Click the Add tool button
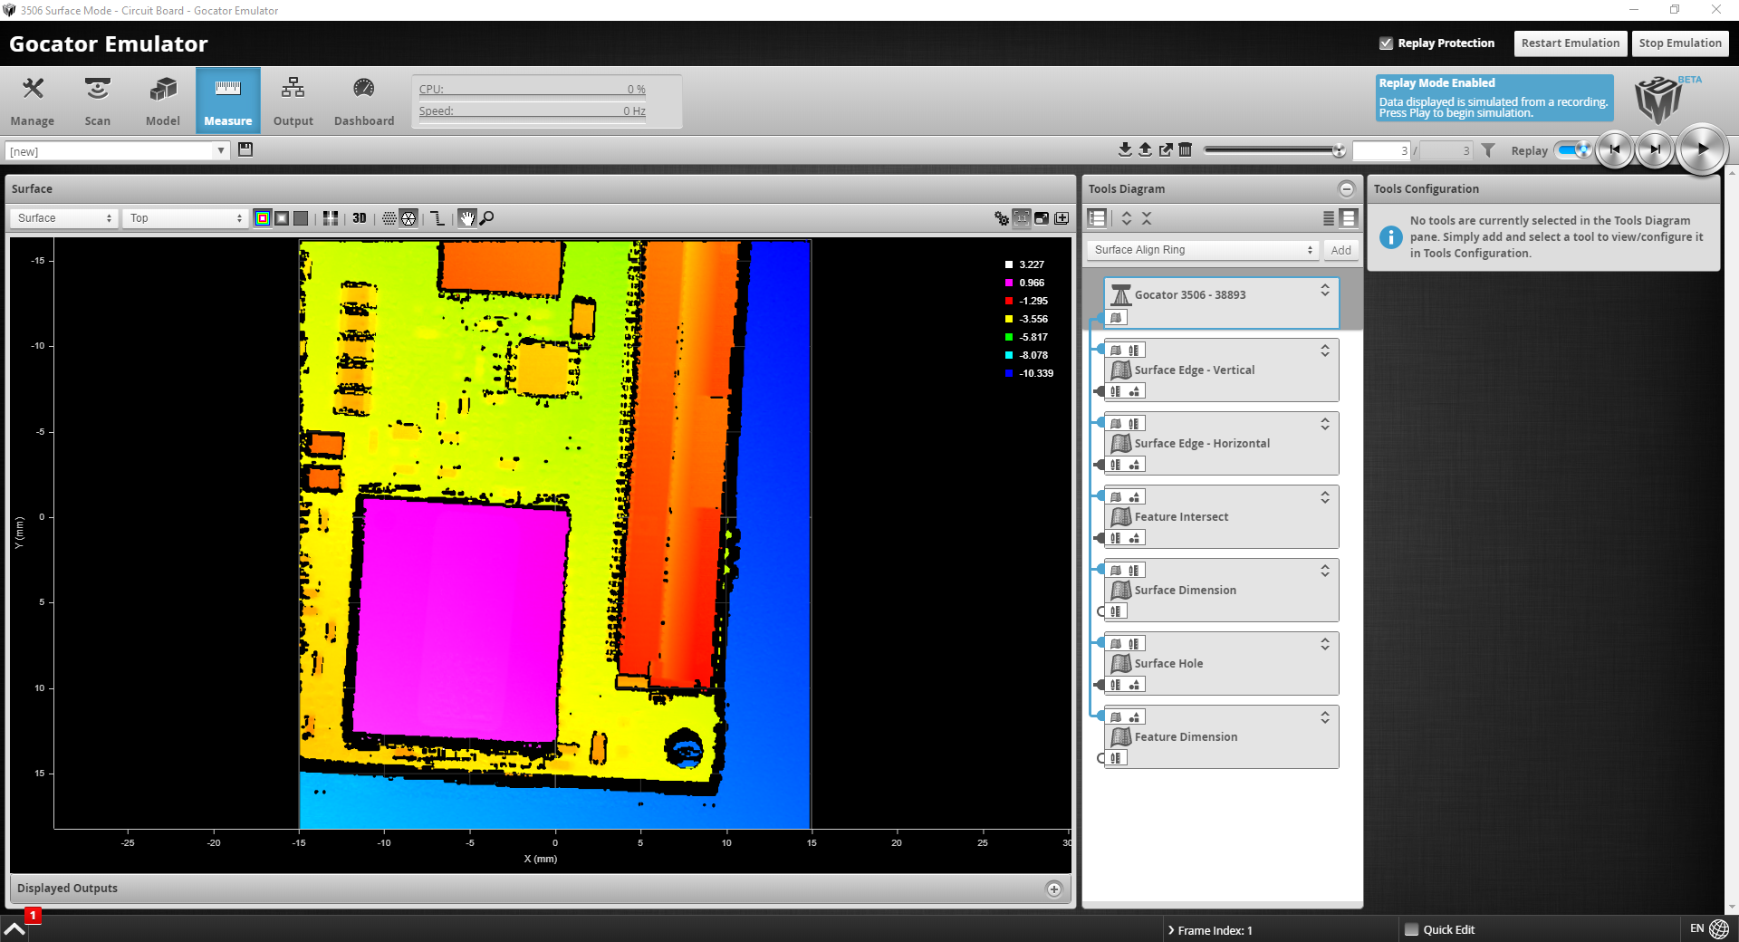Viewport: 1739px width, 942px height. (x=1340, y=250)
